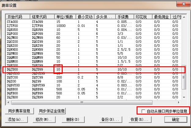Select the ZQQM00 row
Image resolution: width=191 pixels, height=128 pixels.
(94, 57)
